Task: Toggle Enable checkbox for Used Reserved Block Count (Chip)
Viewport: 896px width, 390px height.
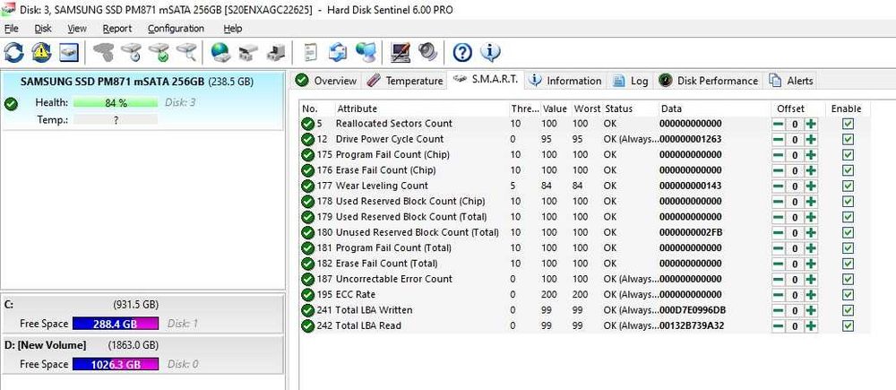Action: [848, 202]
